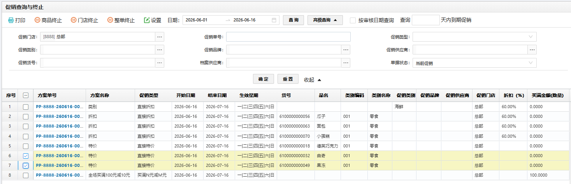Viewport: 571px width, 184px height.
Task: Open 设置 via the edit icon
Action: click(147, 20)
